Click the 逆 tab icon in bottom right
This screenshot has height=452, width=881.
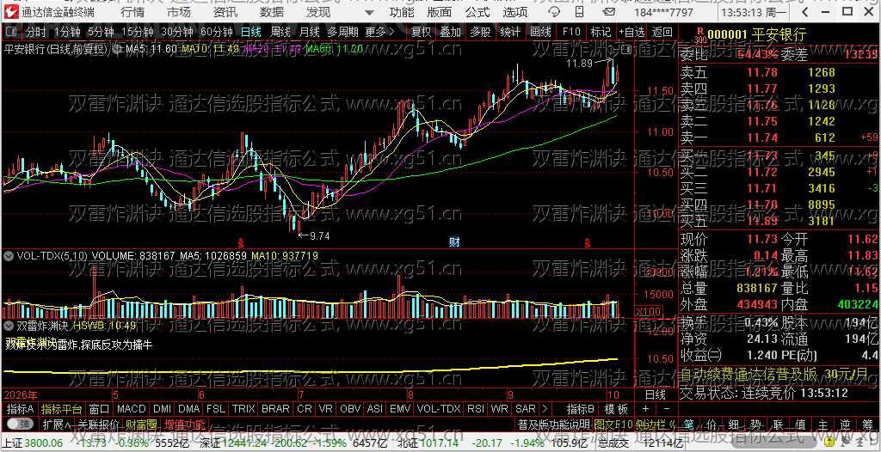click(845, 424)
